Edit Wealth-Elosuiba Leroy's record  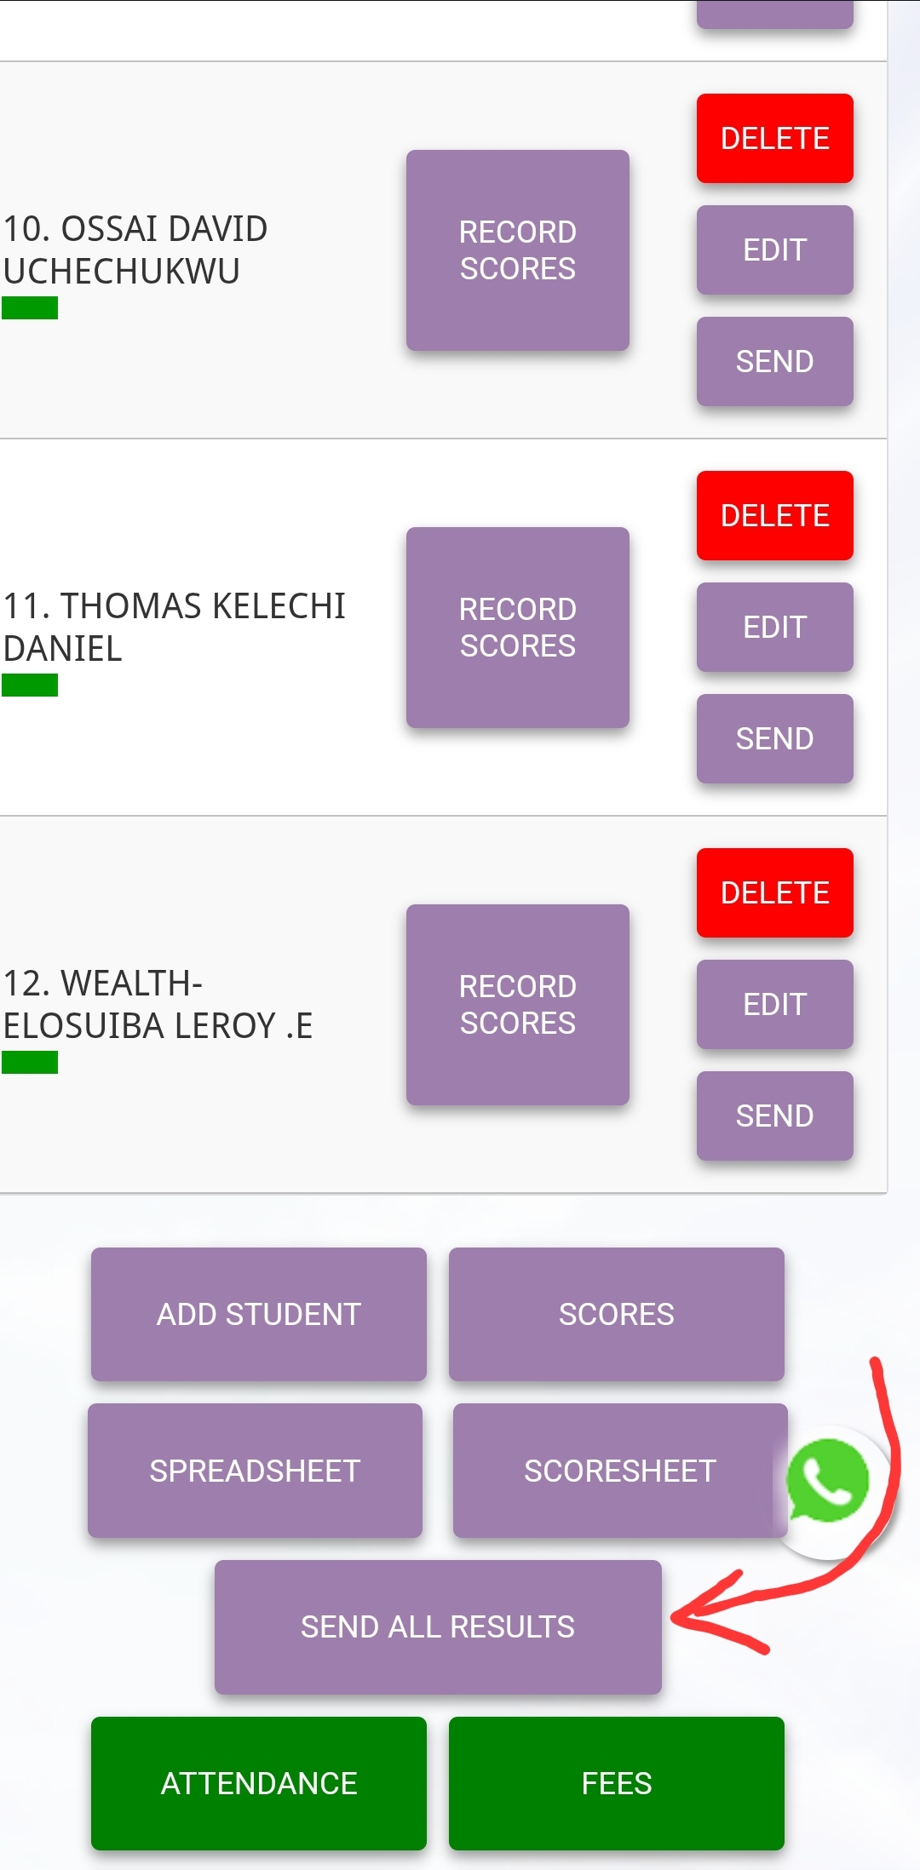pos(774,1005)
